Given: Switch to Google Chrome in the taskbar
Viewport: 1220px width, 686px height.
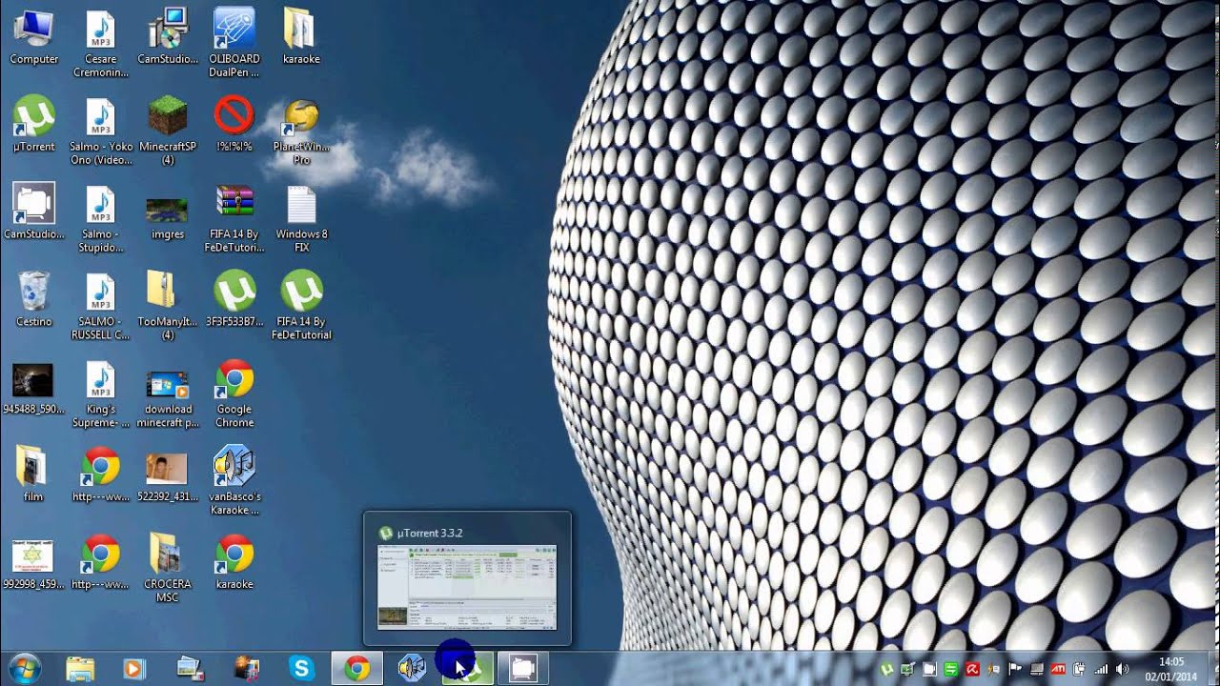Looking at the screenshot, I should click(x=356, y=669).
